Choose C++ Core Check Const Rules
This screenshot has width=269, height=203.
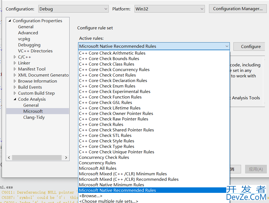point(154,75)
